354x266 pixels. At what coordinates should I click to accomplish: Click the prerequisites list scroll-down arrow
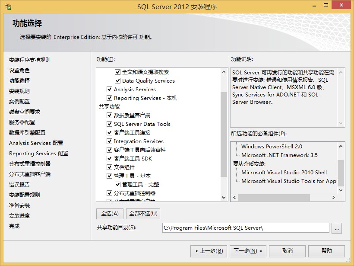(x=341, y=190)
